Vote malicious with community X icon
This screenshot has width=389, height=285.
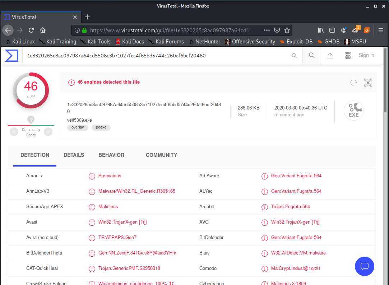coord(14,132)
